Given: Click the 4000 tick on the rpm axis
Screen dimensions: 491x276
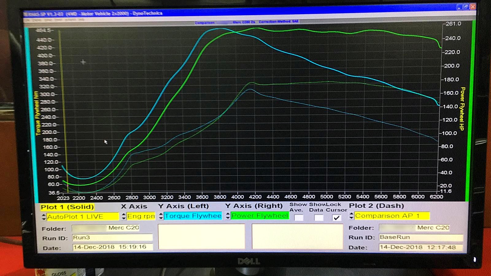Looking at the screenshot, I should click(238, 197).
